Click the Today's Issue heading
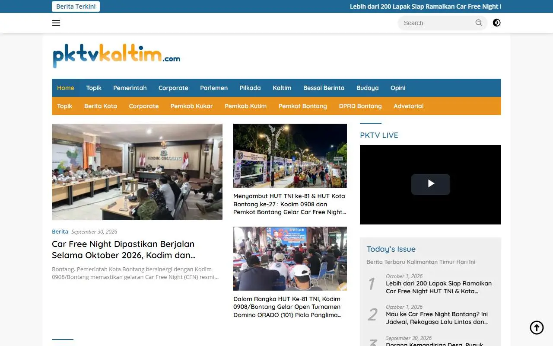Image resolution: width=553 pixels, height=346 pixels. click(x=391, y=249)
